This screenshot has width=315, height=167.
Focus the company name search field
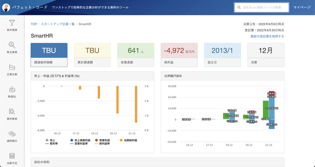(x=262, y=7)
